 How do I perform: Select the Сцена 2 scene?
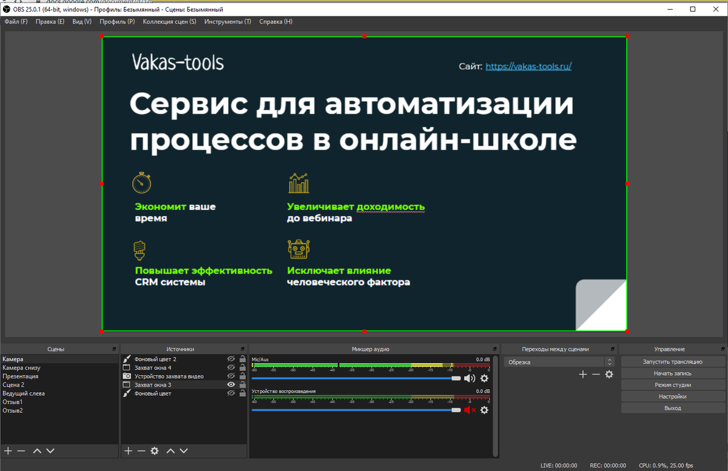click(59, 385)
